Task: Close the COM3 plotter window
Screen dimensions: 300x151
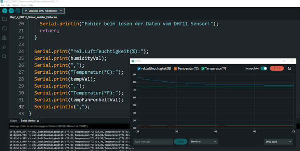Action: (292, 61)
